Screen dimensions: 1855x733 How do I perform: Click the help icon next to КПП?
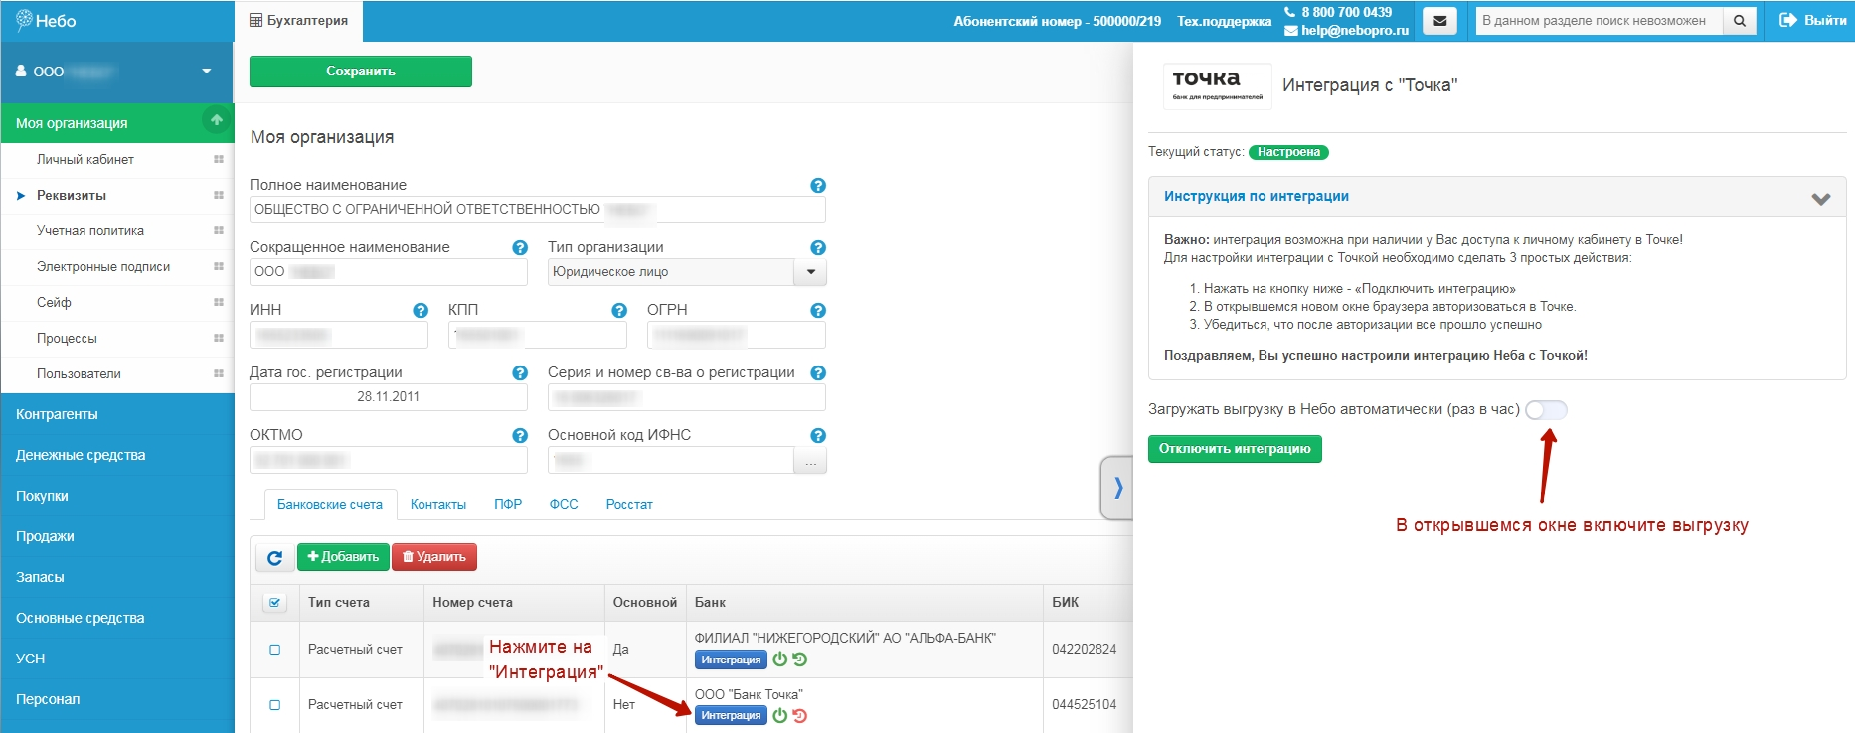[619, 311]
